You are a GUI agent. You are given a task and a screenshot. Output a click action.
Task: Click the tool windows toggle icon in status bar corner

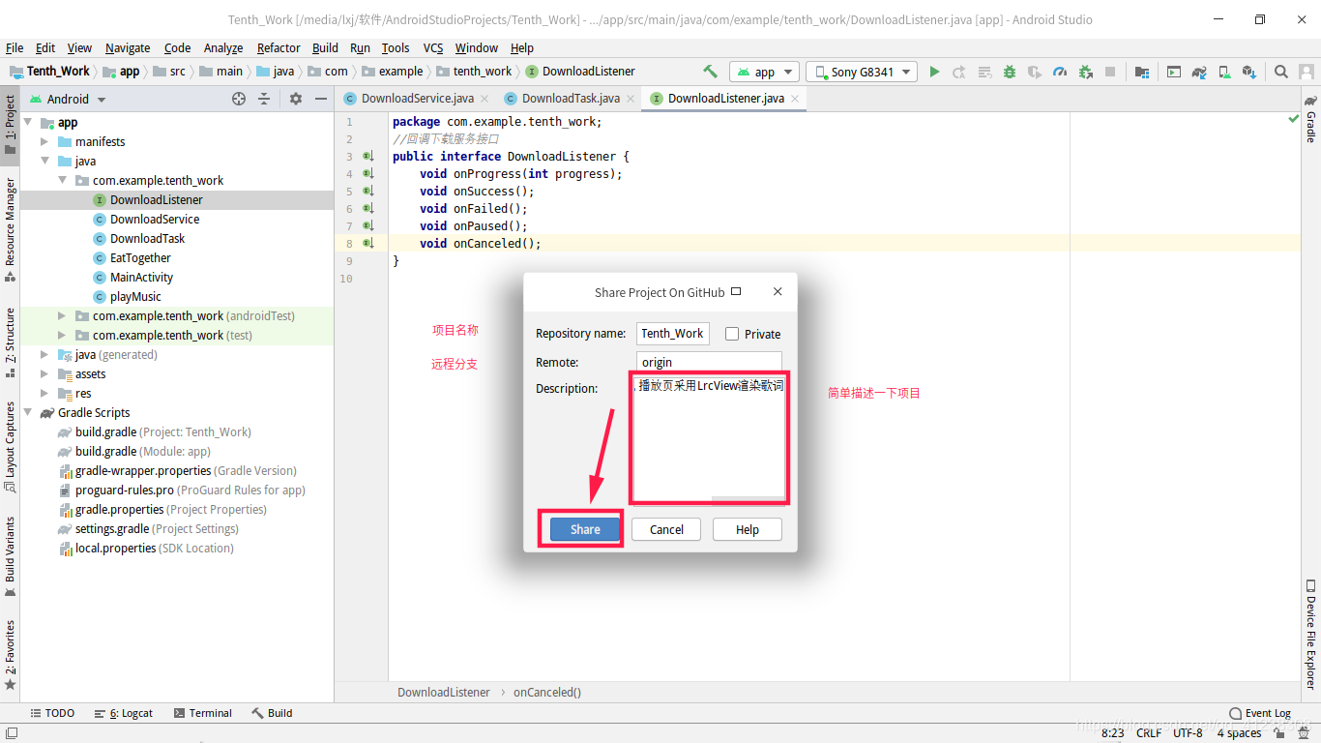10,733
